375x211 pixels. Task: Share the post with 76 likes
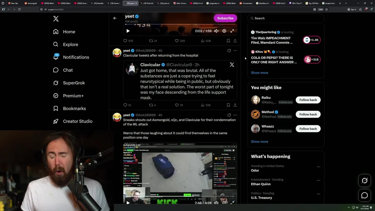coord(235,105)
